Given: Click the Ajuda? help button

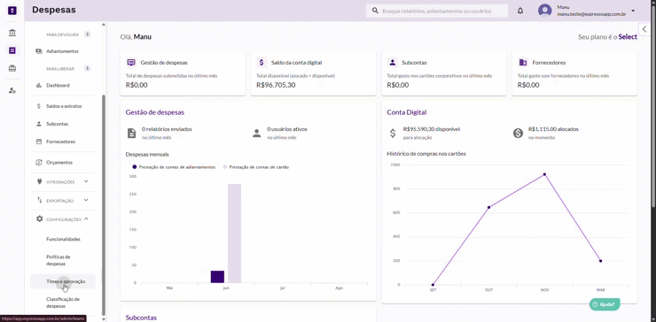Looking at the screenshot, I should click(x=605, y=304).
